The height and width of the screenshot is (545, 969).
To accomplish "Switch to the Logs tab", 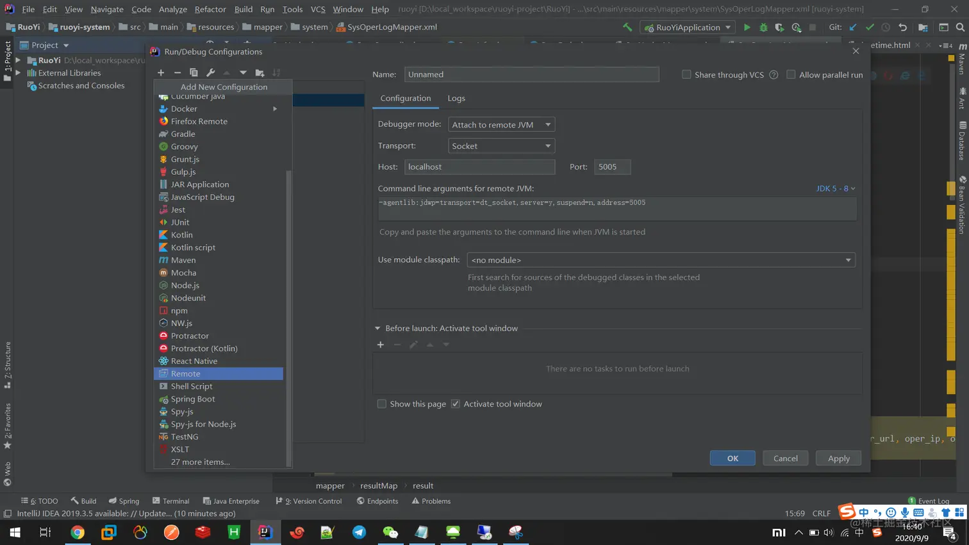I will 456,98.
